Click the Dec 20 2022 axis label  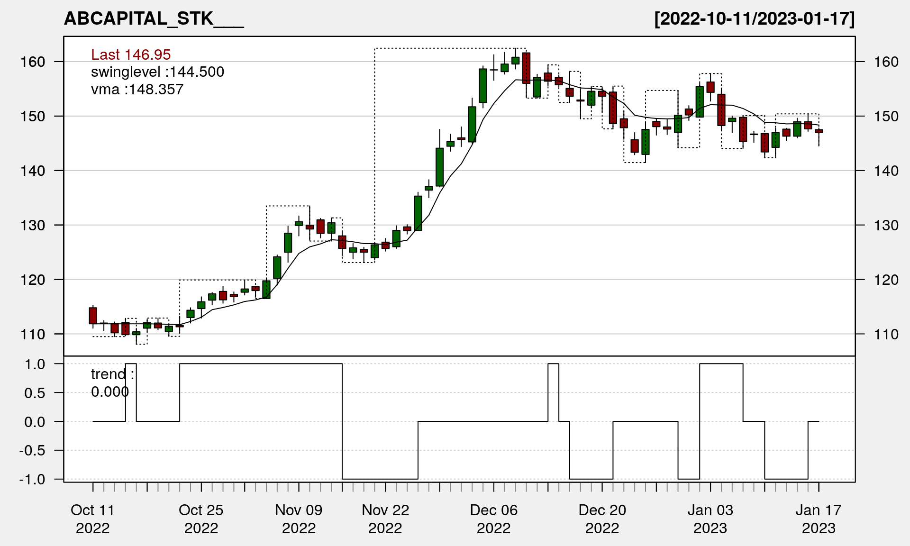pyautogui.click(x=602, y=519)
